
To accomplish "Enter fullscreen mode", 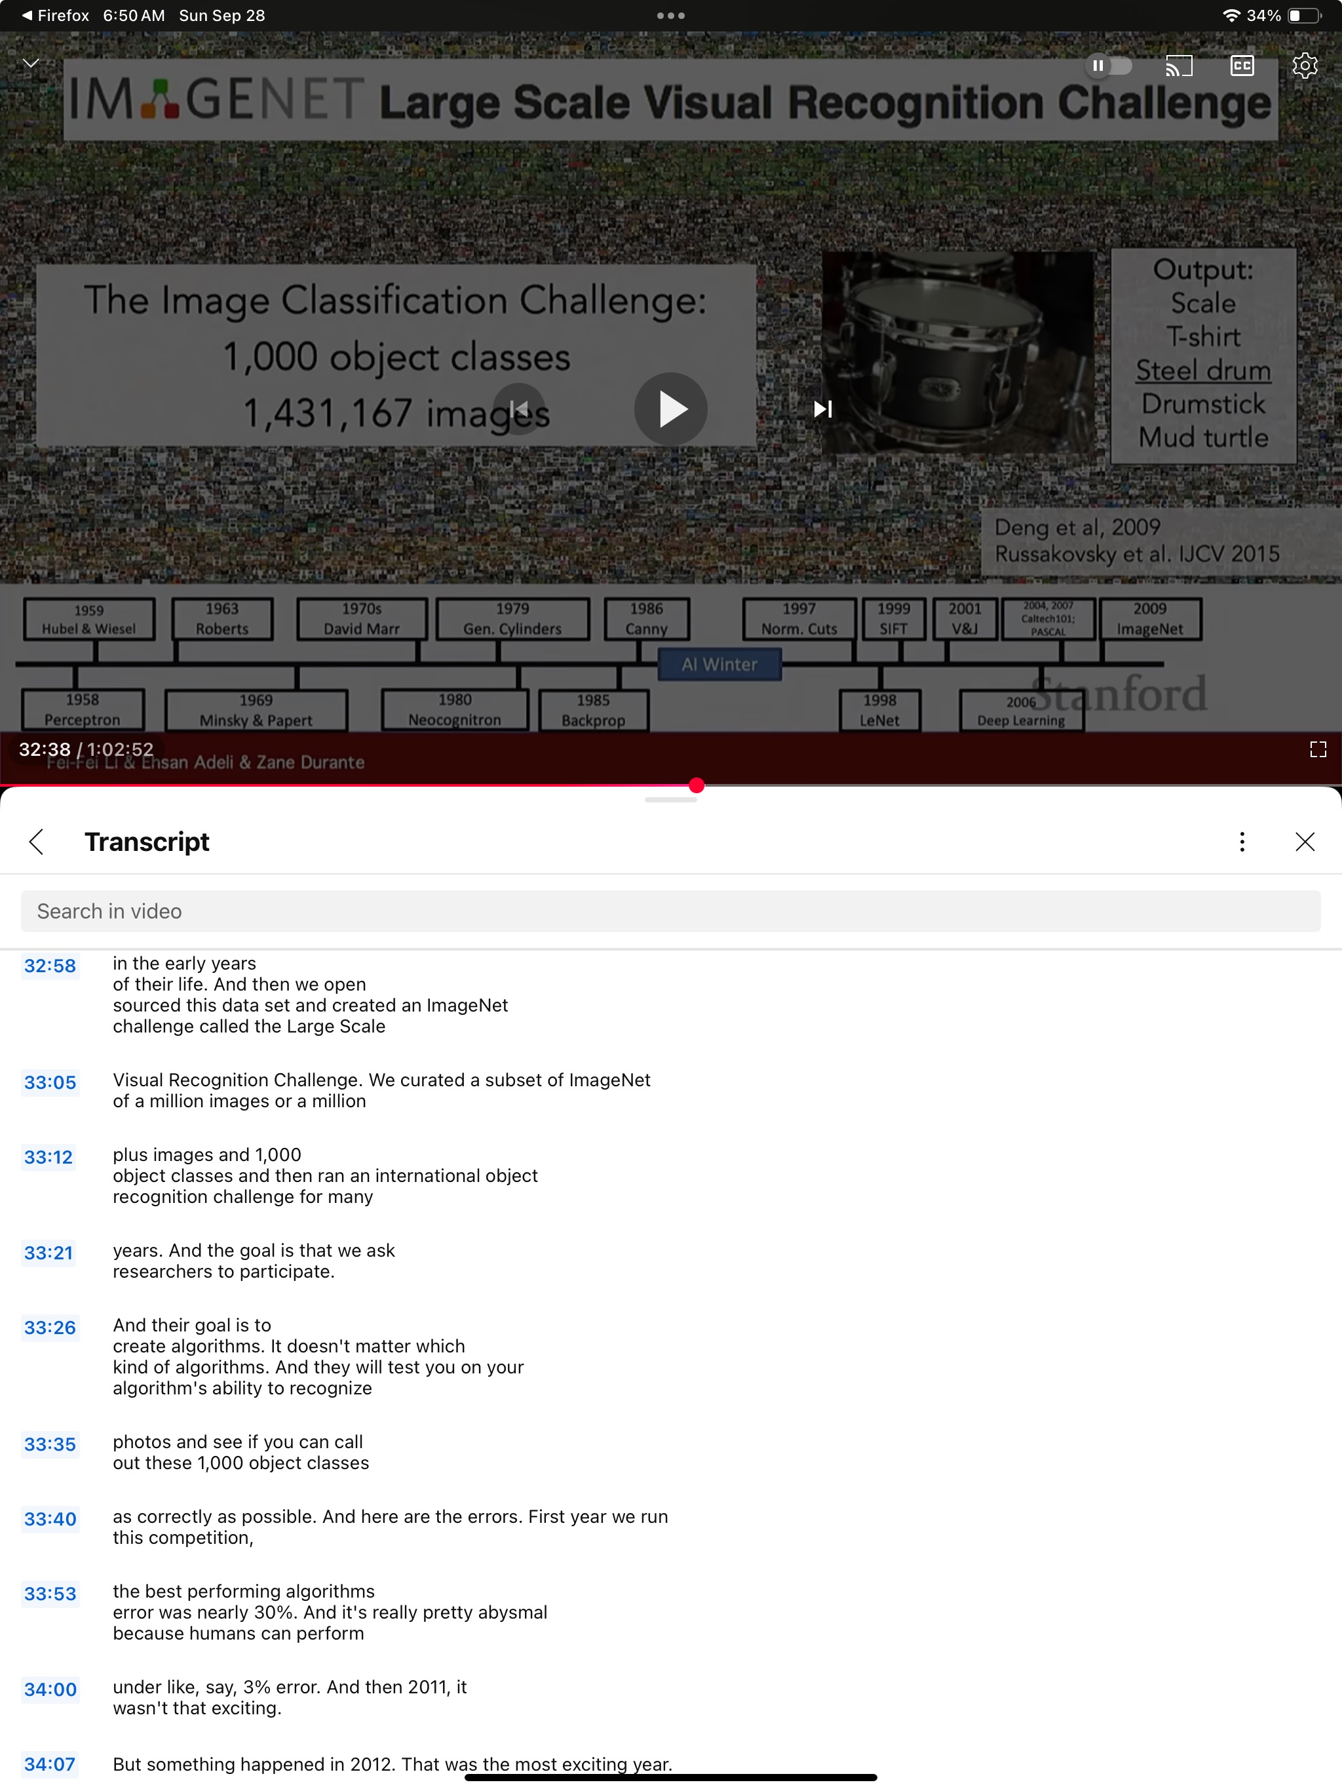I will pos(1317,750).
